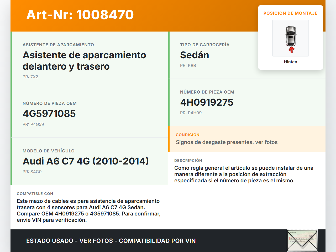336x252 pixels.
Task: Click the COMPATIBLE CON label
Action: pyautogui.click(x=35, y=194)
